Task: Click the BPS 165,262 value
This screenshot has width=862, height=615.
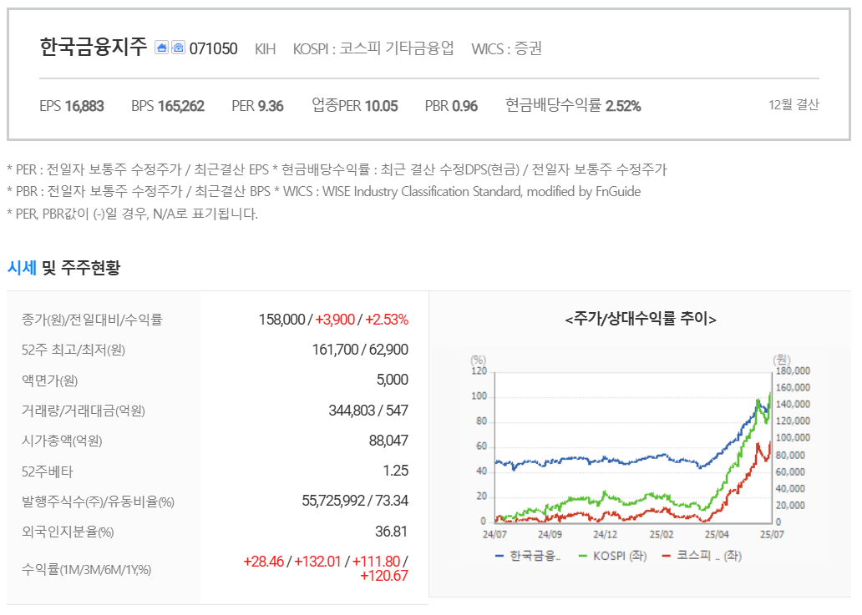Action: [x=168, y=106]
